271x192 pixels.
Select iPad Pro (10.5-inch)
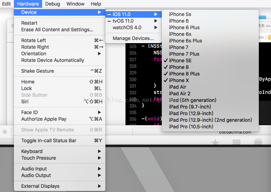point(210,127)
